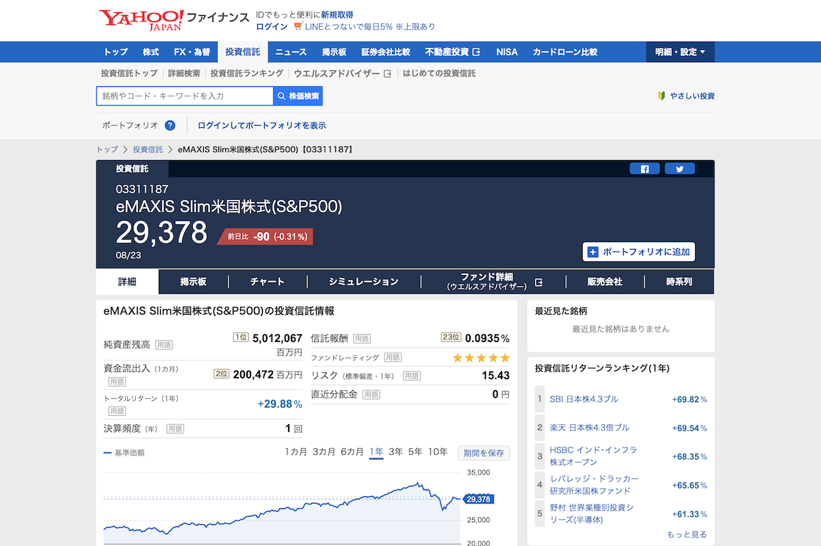Click the 用語 button next to 信託報酬
Image resolution: width=821 pixels, height=546 pixels.
[362, 338]
